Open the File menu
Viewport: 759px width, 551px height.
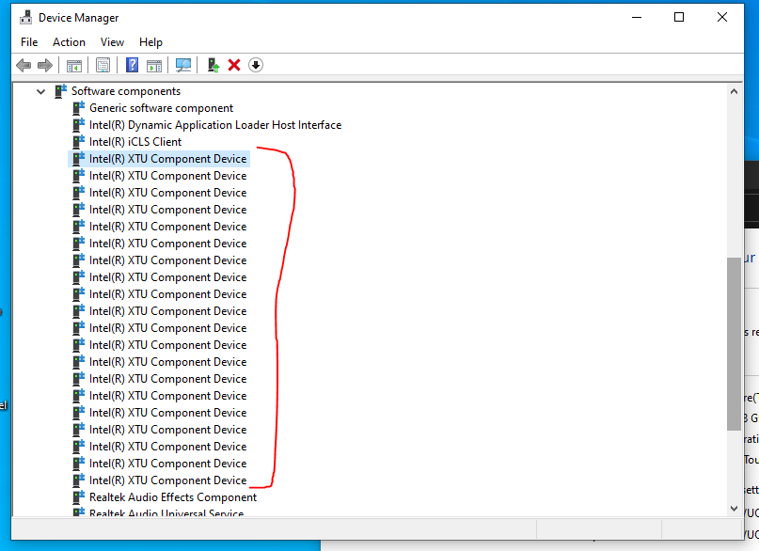pyautogui.click(x=29, y=42)
